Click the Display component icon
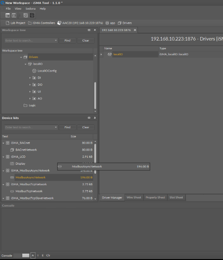 (x=12, y=164)
